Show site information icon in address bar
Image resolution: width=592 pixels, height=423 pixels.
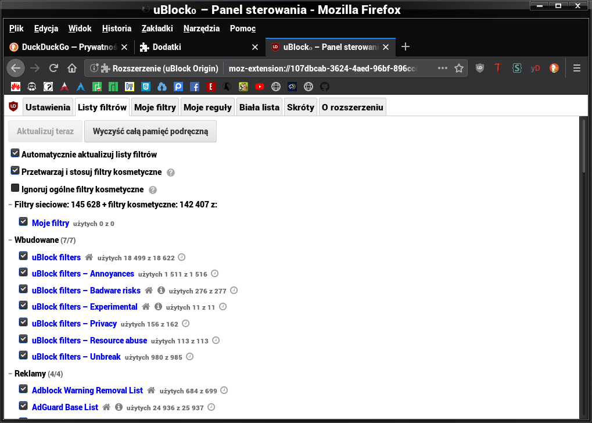click(x=93, y=69)
